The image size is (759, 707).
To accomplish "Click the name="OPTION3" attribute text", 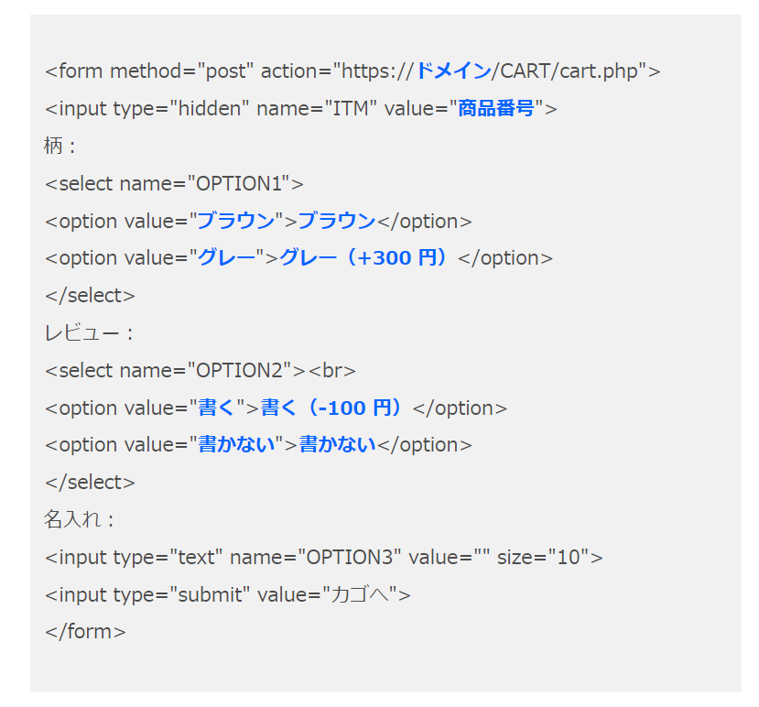I will point(316,557).
